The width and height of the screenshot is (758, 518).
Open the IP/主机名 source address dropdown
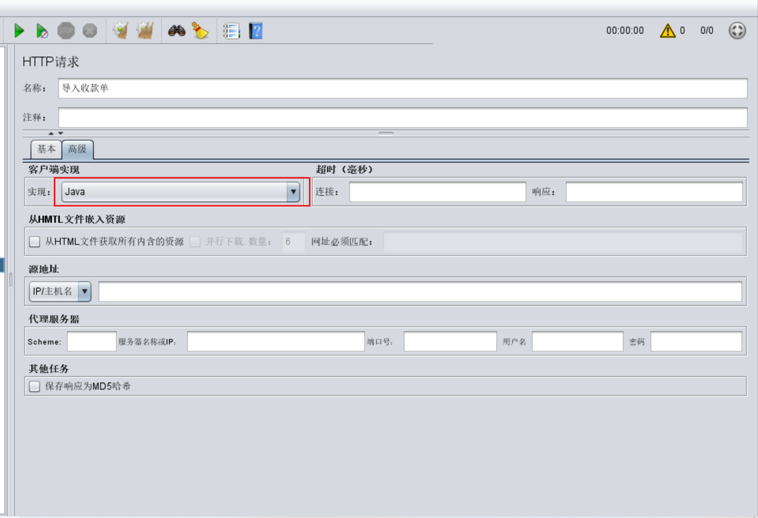[x=60, y=291]
